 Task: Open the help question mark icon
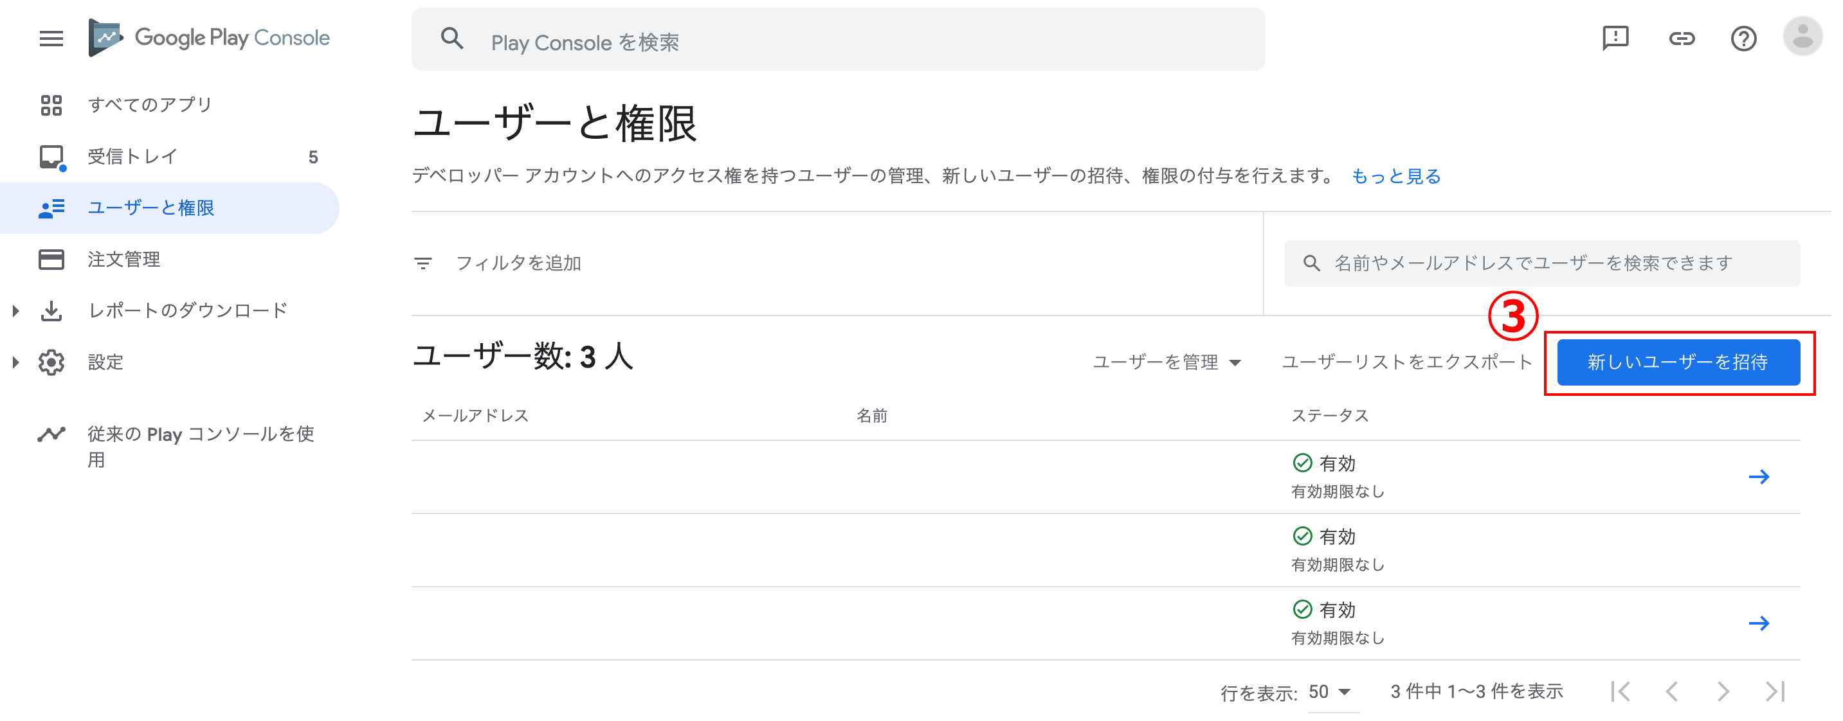[x=1743, y=38]
